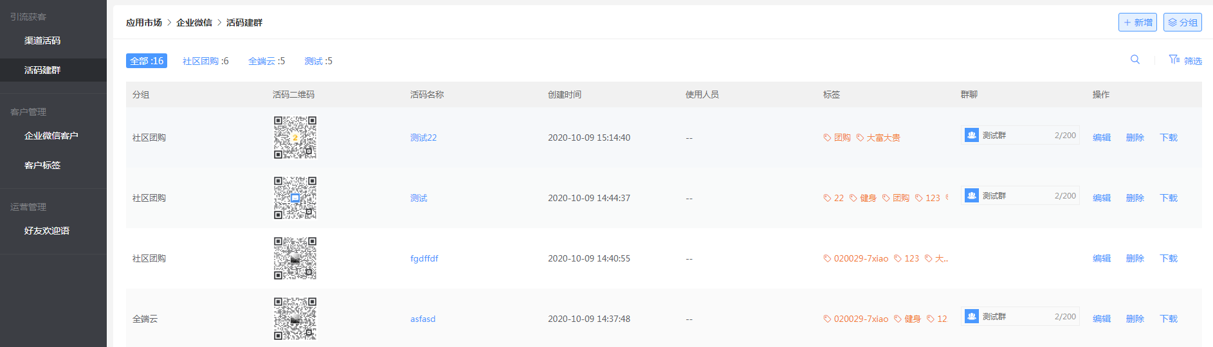1213x347 pixels.
Task: Click the 新增 add button
Action: pos(1138,22)
